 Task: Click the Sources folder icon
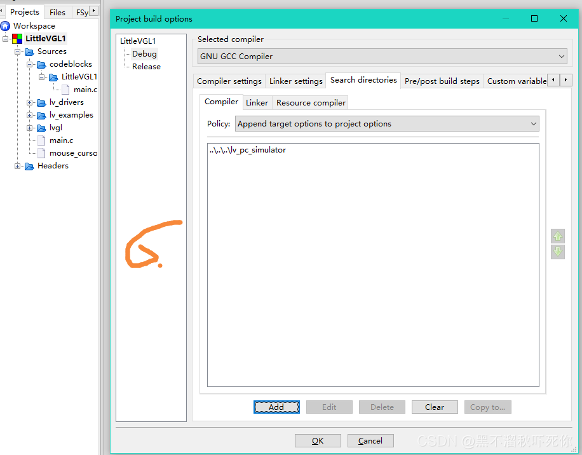[x=29, y=52]
